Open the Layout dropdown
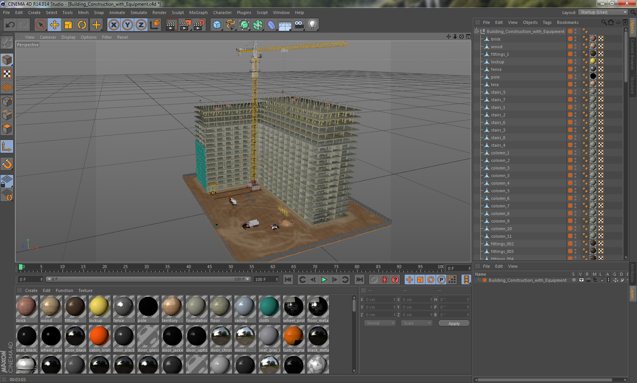This screenshot has height=383, width=637. pyautogui.click(x=604, y=12)
